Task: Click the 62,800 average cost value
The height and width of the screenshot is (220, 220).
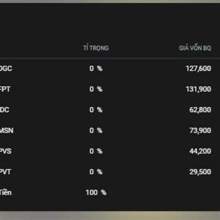Action: click(x=200, y=110)
